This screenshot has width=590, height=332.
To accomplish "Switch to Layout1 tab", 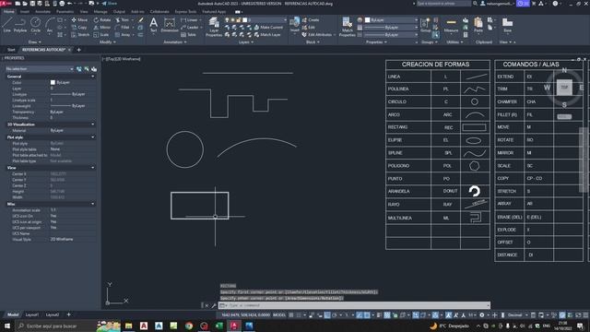I will point(32,314).
